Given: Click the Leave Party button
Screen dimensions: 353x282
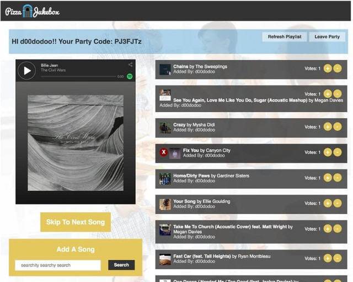Looking at the screenshot, I should pos(327,37).
